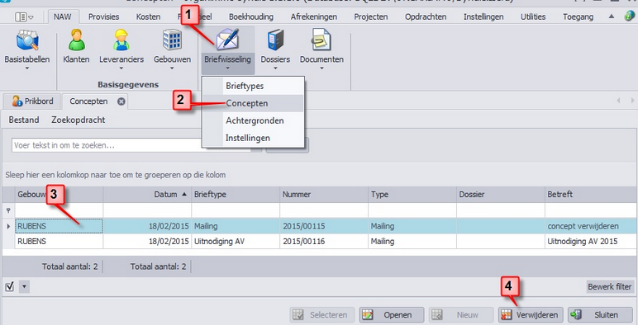The height and width of the screenshot is (325, 638).
Task: Select the 'Uitnodiging AV' brieftype cell
Action: pos(236,242)
